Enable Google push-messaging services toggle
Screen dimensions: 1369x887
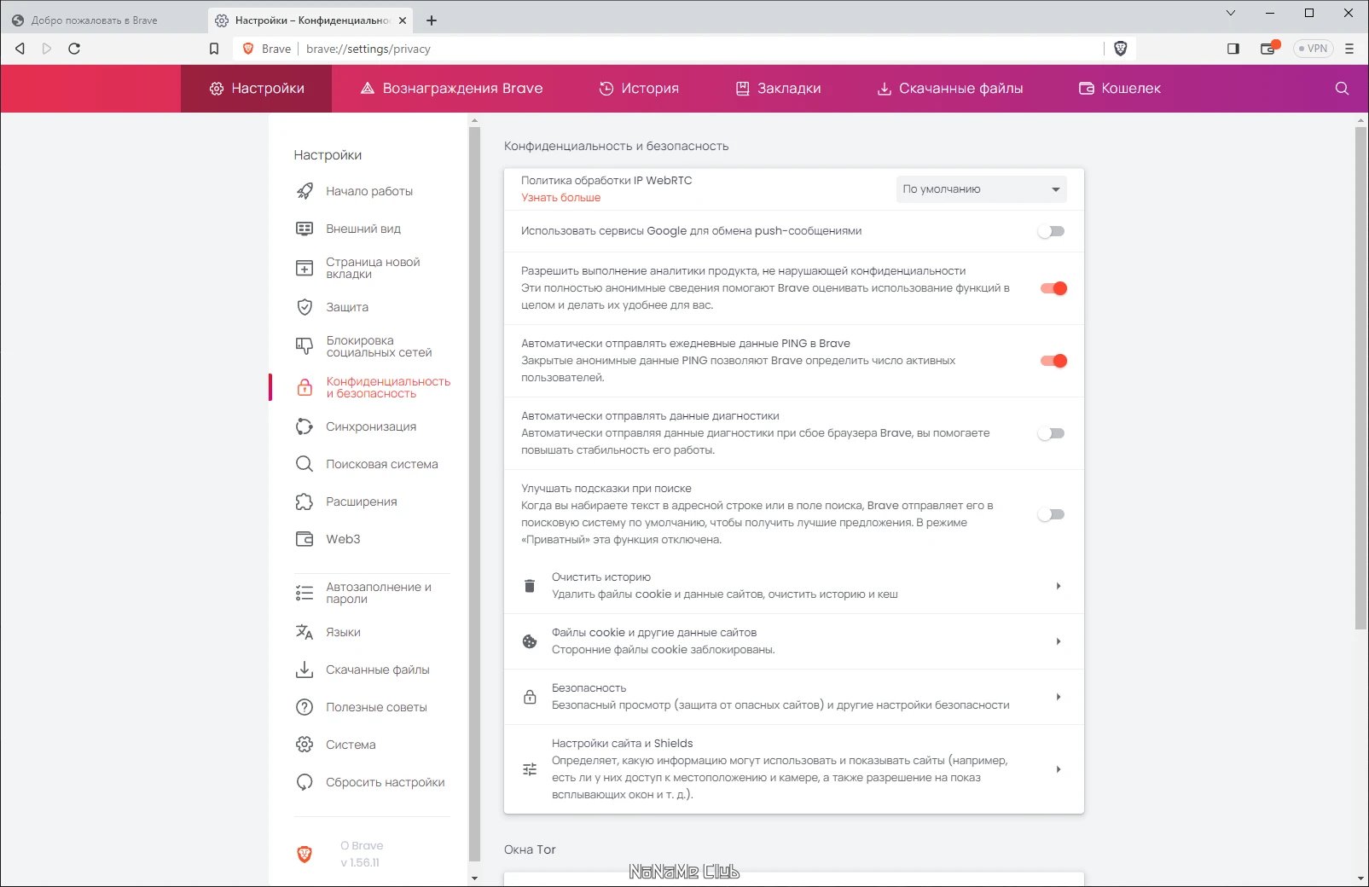1052,231
